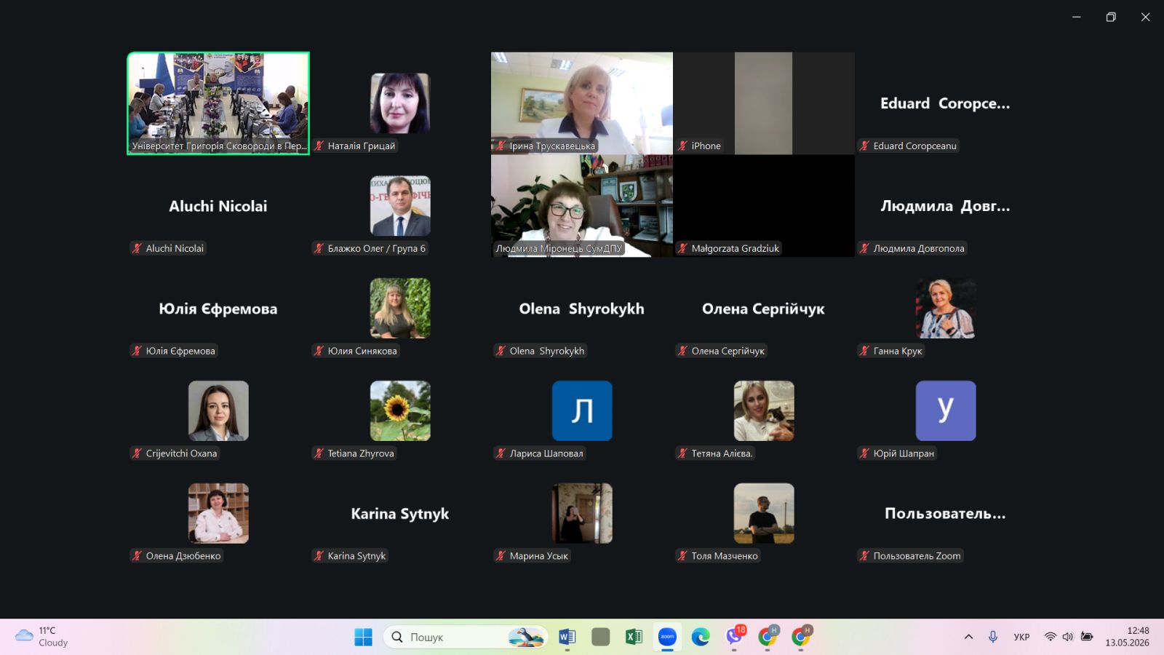
Task: Click the microphone icon in the system tray
Action: [x=992, y=637]
